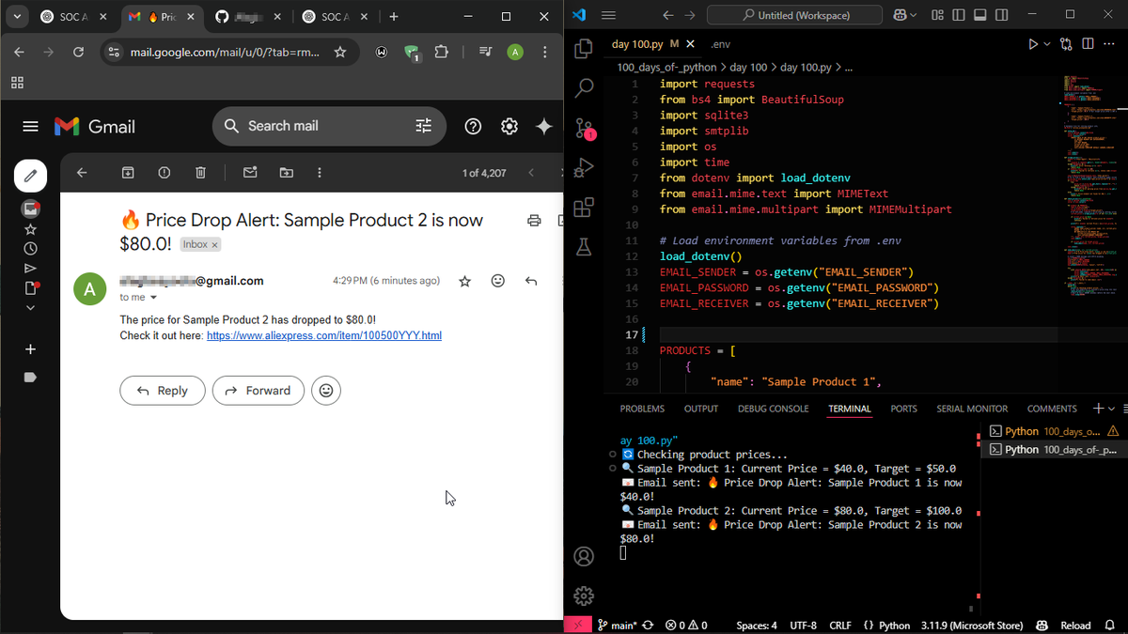
Task: Click the reply arrow icon beside the email timestamp
Action: (531, 281)
